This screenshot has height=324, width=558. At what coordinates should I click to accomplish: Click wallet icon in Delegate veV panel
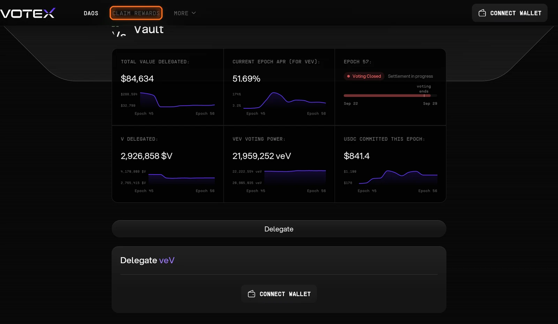[x=251, y=294]
